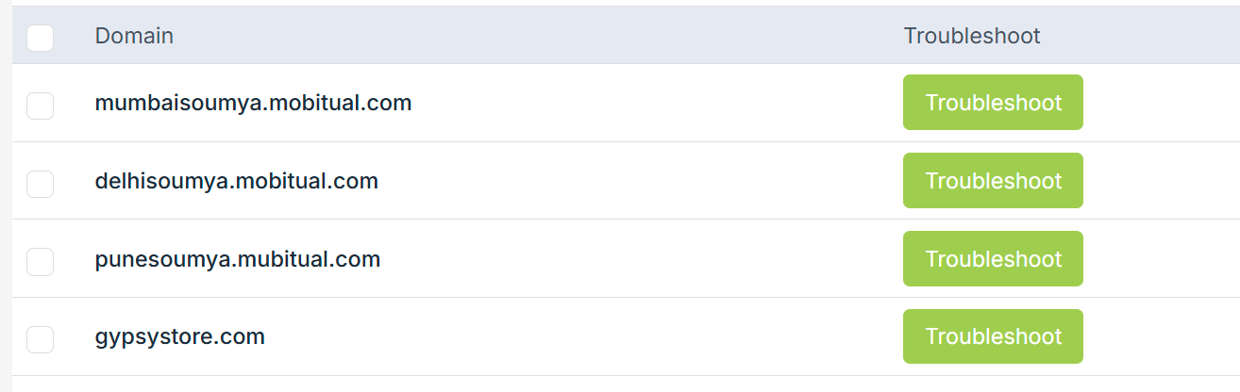Image resolution: width=1240 pixels, height=392 pixels.
Task: Click the Troubleshoot column header label
Action: [x=972, y=37]
